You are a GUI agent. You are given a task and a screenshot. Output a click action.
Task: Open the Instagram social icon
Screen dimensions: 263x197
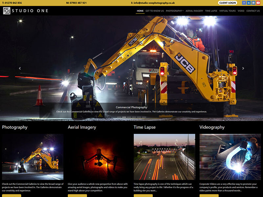click(253, 3)
